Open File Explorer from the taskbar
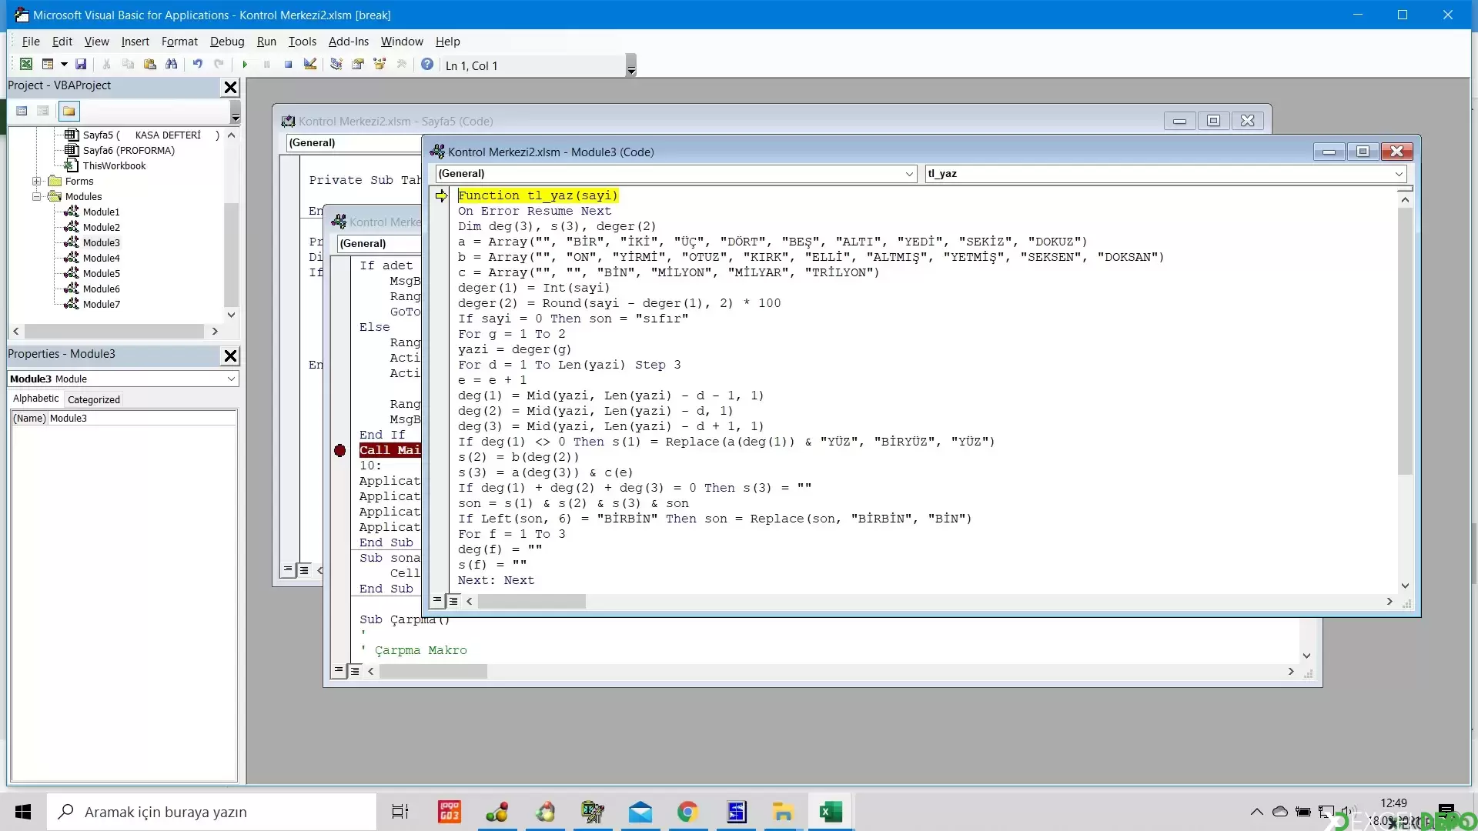Viewport: 1478px width, 831px height. click(x=783, y=812)
